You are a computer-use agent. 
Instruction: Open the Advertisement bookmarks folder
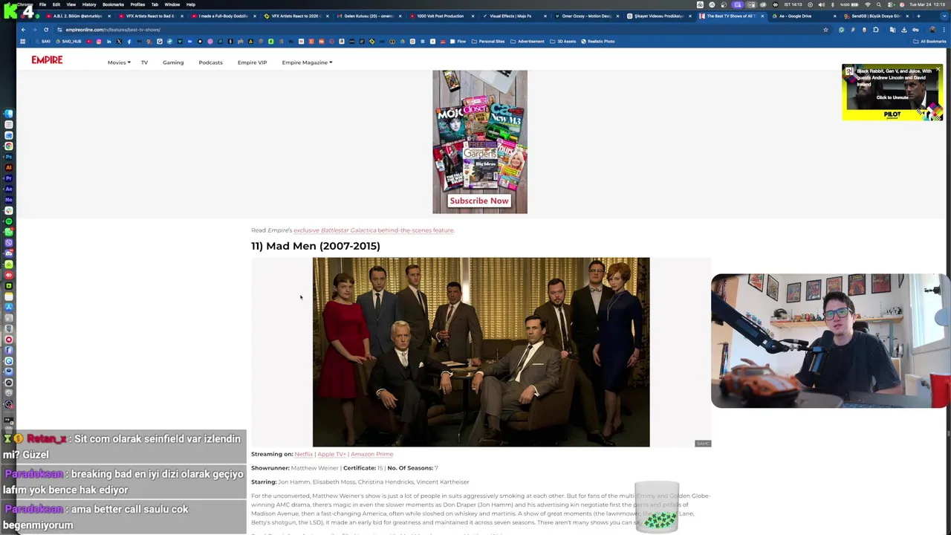pos(528,42)
